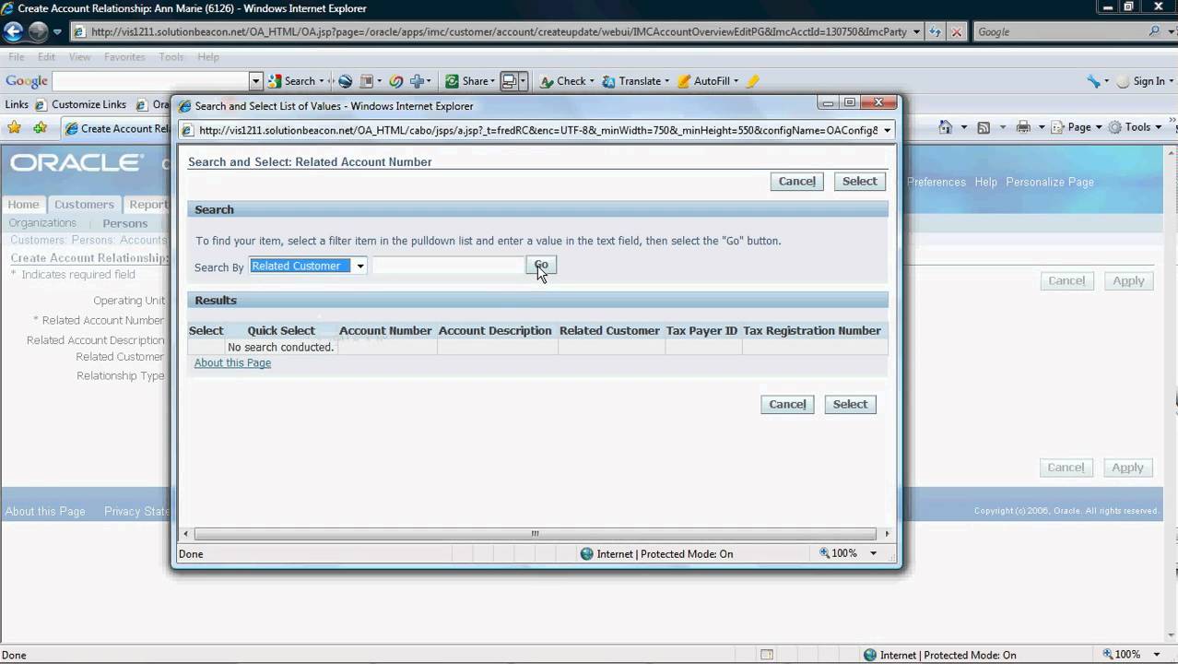This screenshot has width=1178, height=664.
Task: Click the Google toolbar swirl icon
Action: tap(396, 81)
